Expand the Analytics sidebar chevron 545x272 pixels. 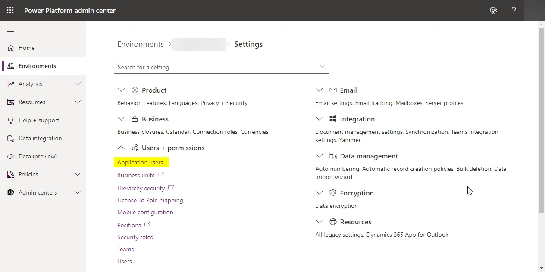click(x=78, y=84)
